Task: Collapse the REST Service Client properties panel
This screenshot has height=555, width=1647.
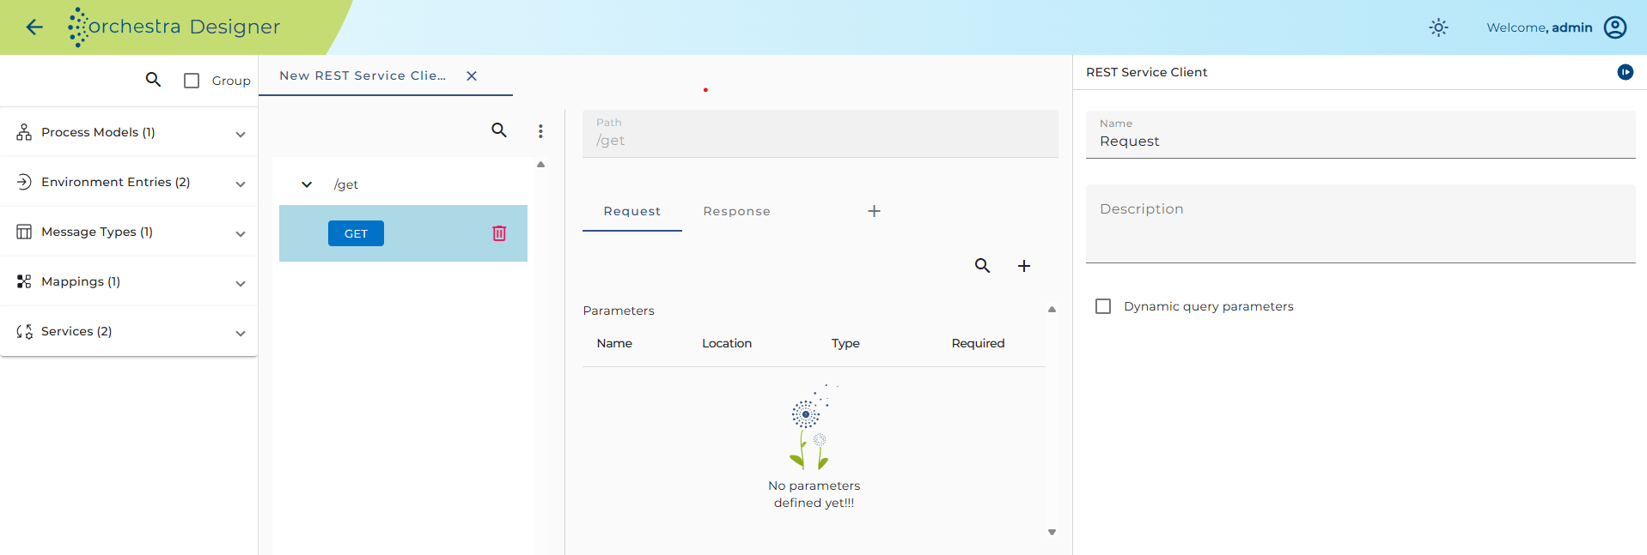Action: 1626,72
